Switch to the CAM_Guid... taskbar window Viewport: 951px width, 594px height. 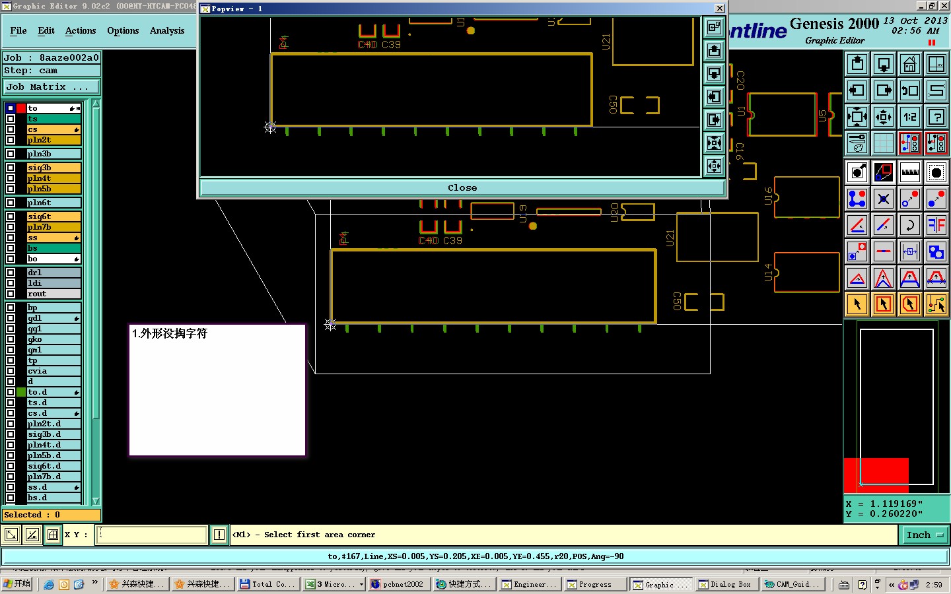[x=792, y=584]
